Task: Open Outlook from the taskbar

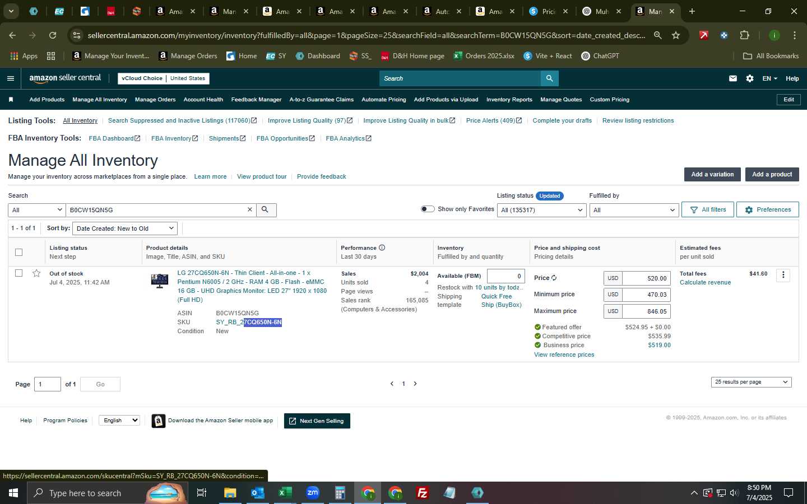Action: pyautogui.click(x=257, y=493)
